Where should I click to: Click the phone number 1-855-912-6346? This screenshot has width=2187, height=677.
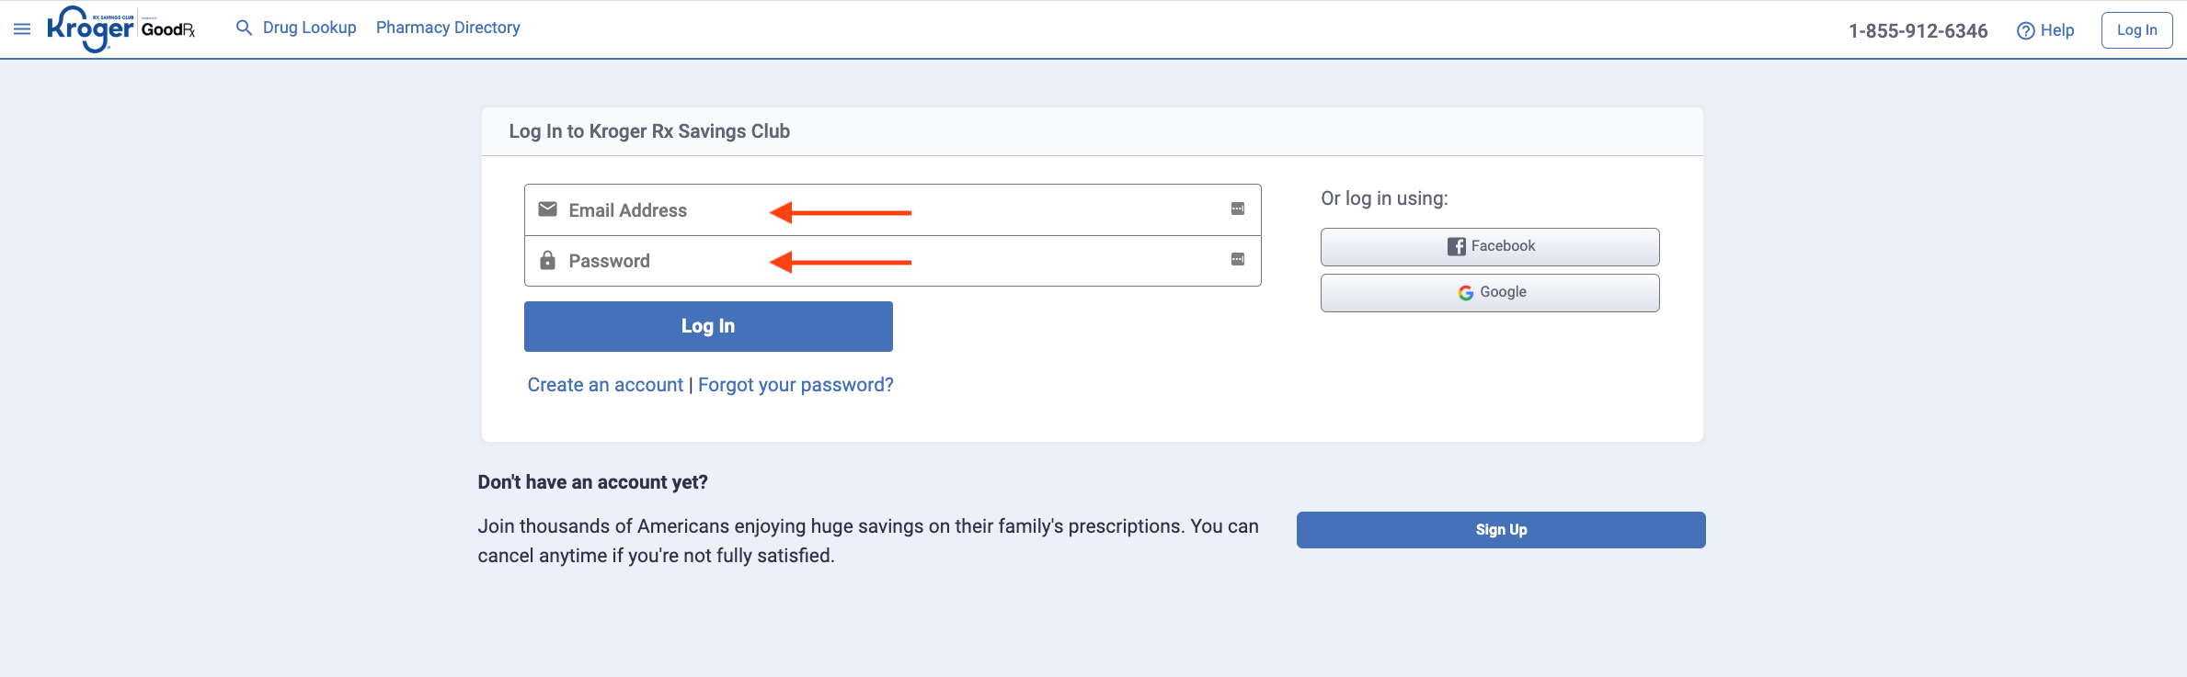point(1918,30)
